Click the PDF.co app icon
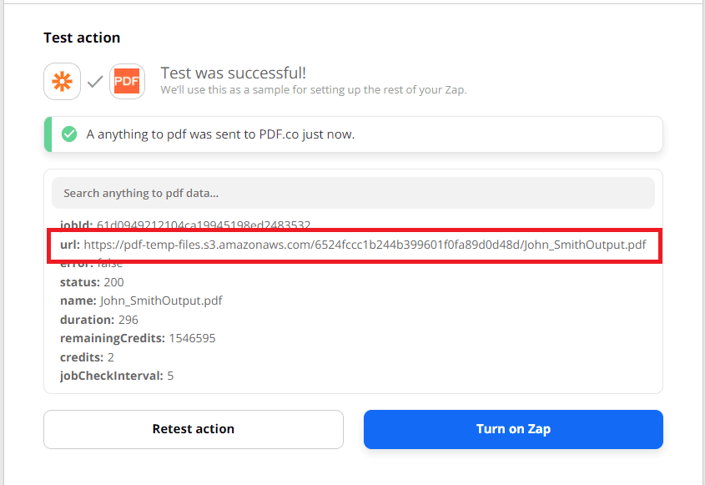The image size is (705, 485). (127, 82)
